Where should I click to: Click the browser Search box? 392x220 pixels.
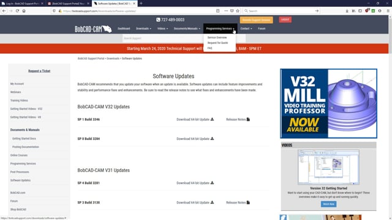click(x=281, y=11)
